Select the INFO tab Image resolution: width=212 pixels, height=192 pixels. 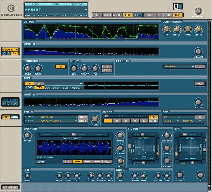pyautogui.click(x=138, y=15)
